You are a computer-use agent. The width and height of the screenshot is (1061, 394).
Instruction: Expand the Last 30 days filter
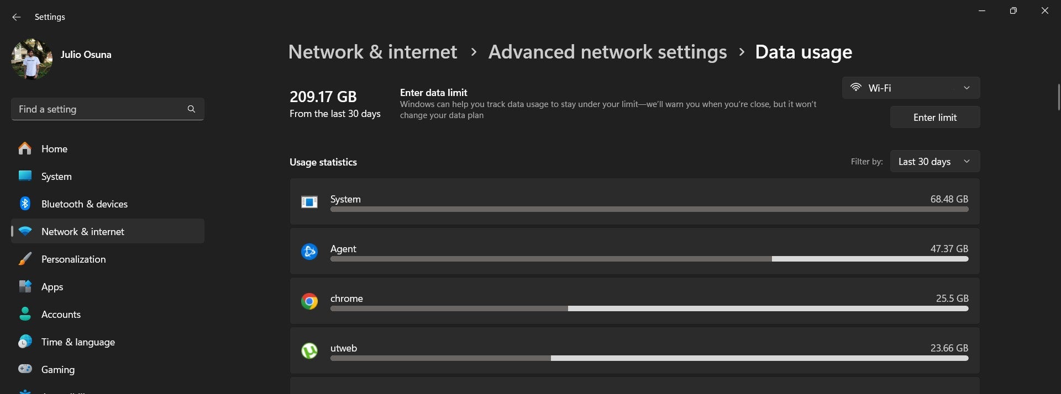click(934, 162)
